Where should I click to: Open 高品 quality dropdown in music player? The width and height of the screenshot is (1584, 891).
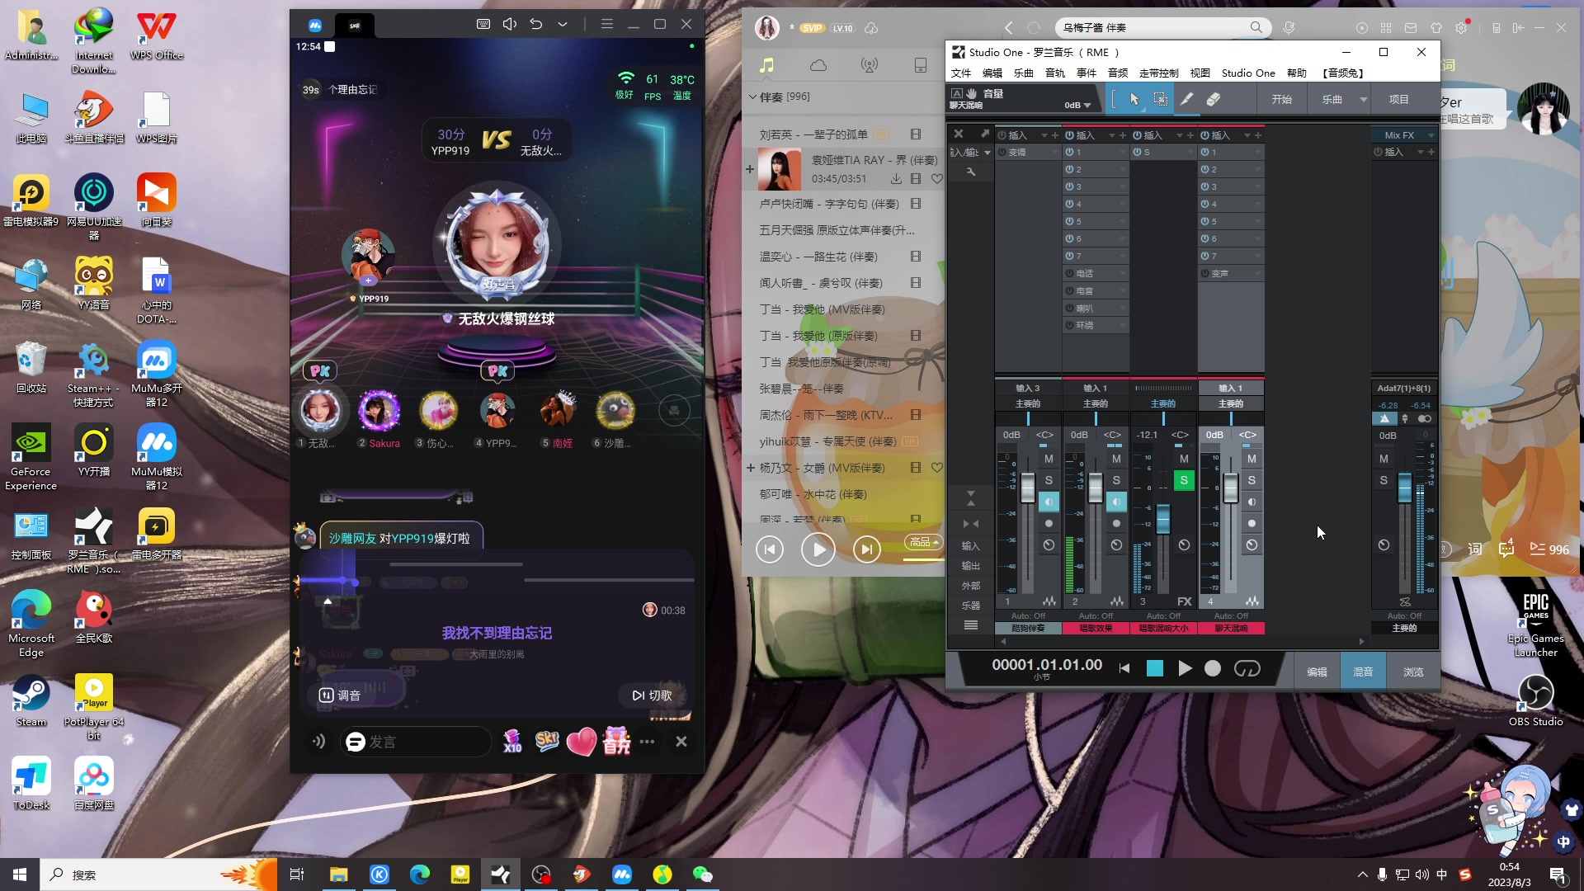coord(924,542)
